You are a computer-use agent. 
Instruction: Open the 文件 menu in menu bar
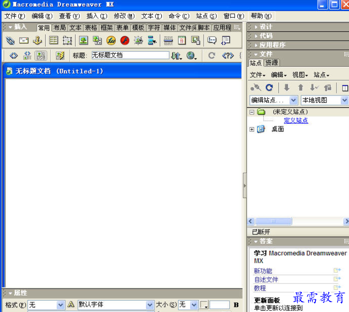pos(15,16)
